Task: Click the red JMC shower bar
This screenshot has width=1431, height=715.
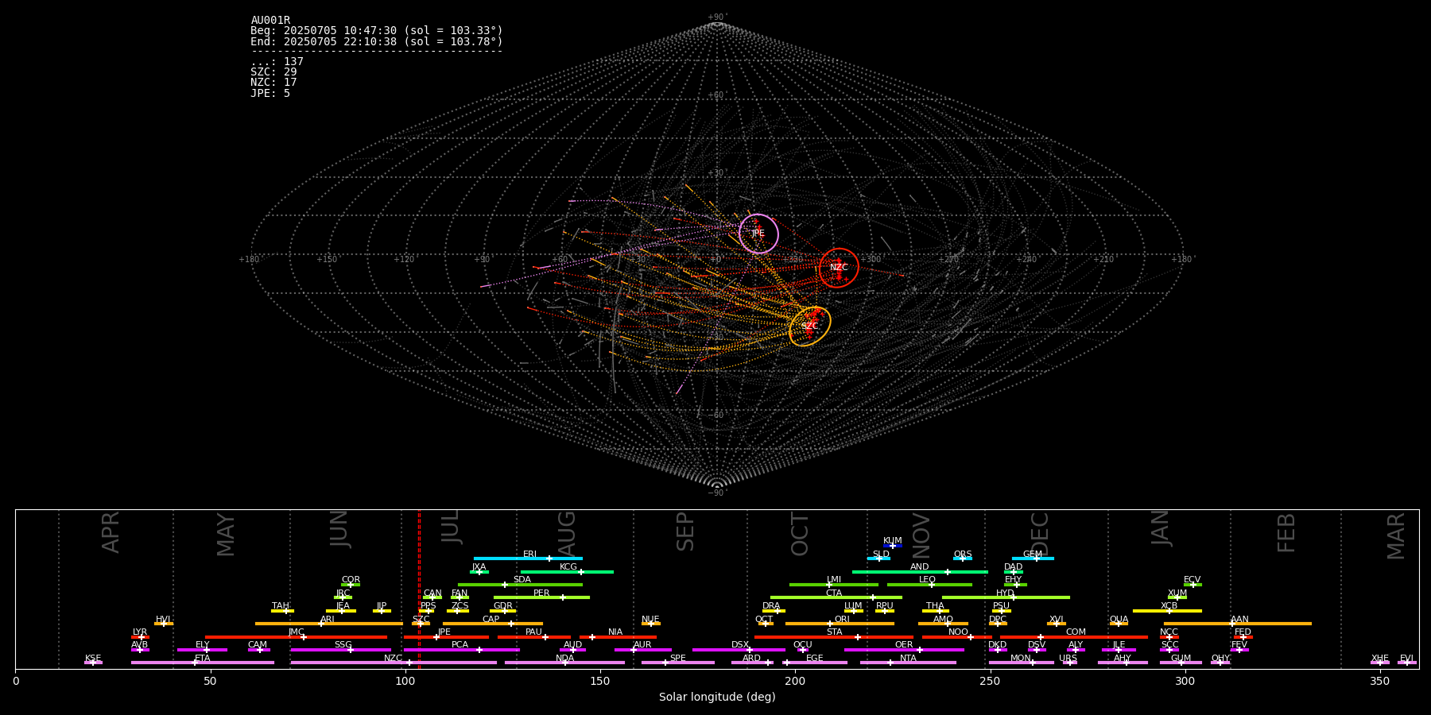Action: click(x=296, y=637)
